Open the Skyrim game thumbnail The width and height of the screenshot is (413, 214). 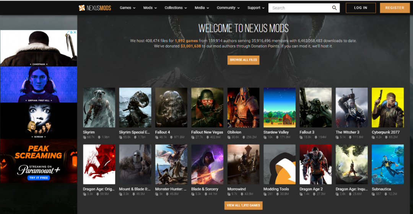coord(99,107)
